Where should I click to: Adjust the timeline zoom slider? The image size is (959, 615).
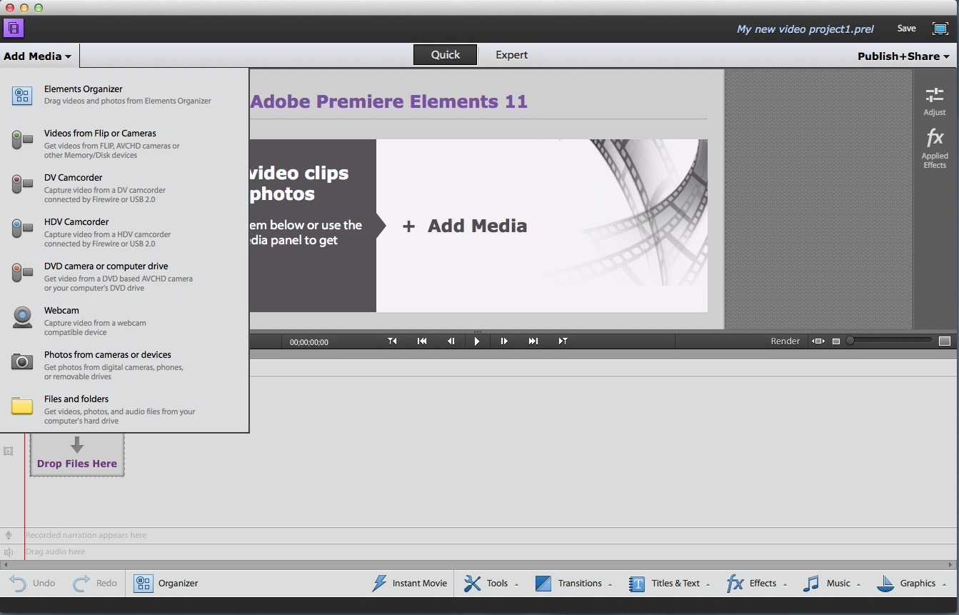pos(850,341)
